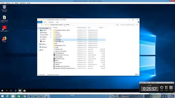Open VirtualBox Entrada menu
This screenshot has height=98, width=175.
(16, 3)
